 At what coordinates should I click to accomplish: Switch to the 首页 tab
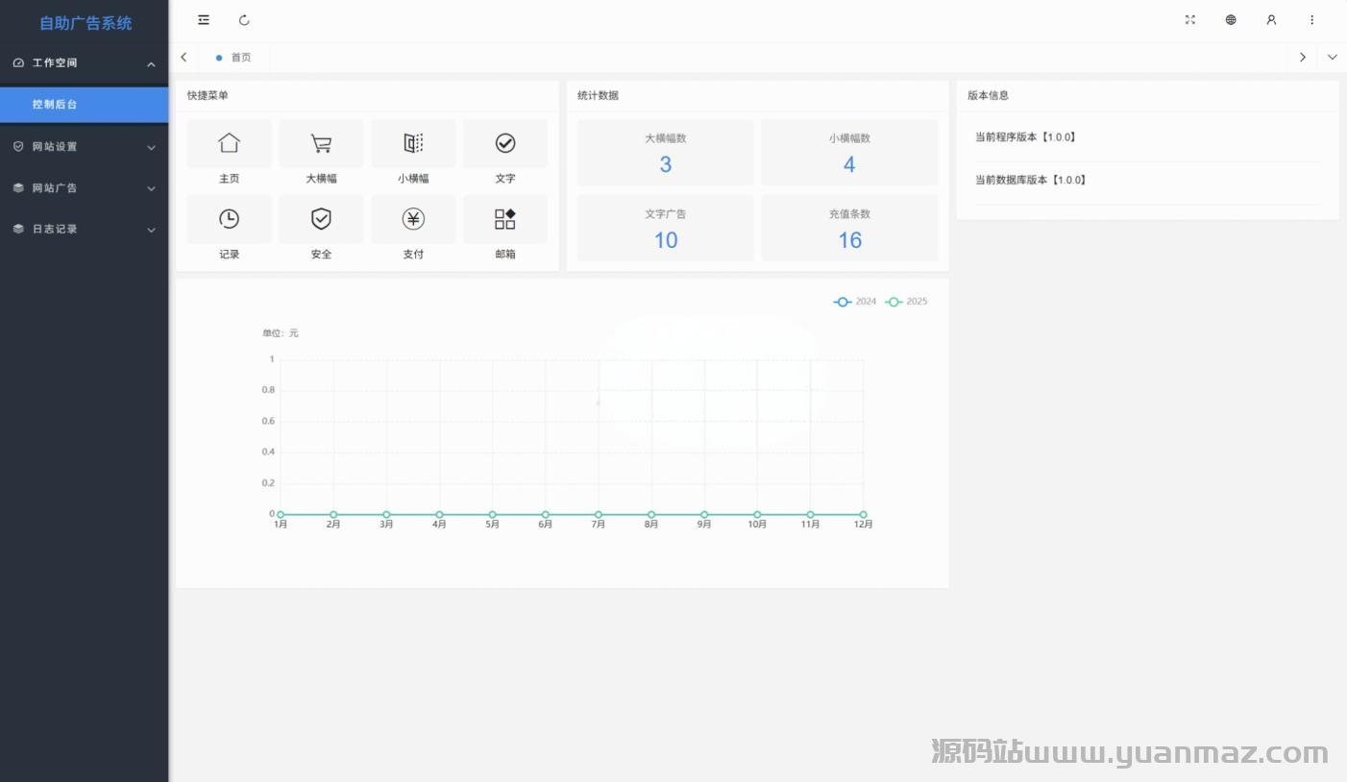(x=234, y=58)
